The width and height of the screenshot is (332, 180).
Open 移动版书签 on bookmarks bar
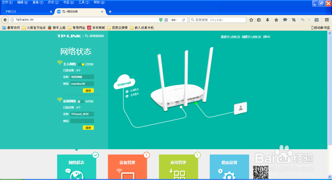tap(320, 28)
